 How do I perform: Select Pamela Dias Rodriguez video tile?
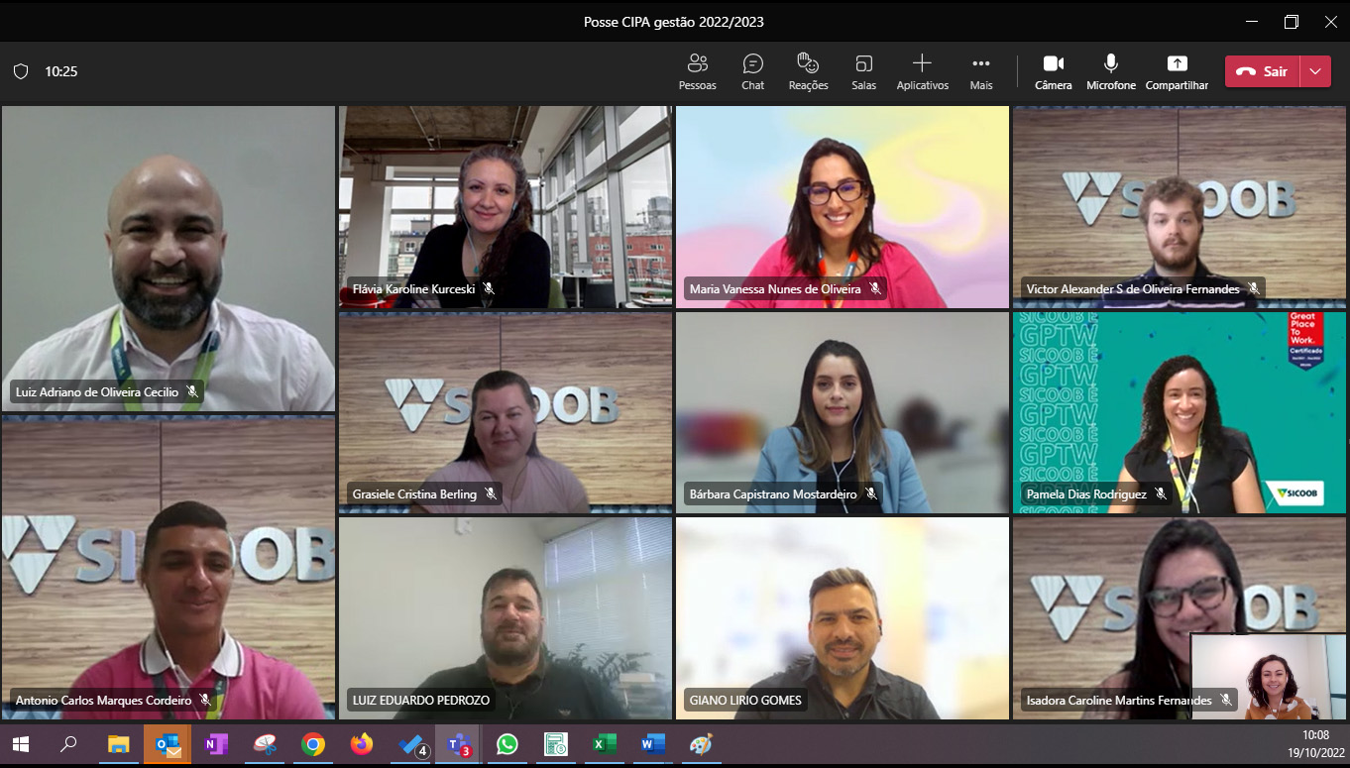point(1179,412)
